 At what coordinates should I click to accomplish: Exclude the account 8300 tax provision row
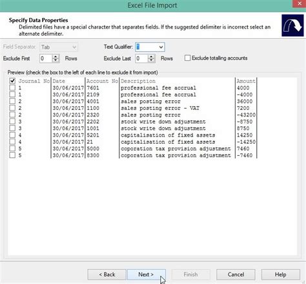tap(12, 155)
